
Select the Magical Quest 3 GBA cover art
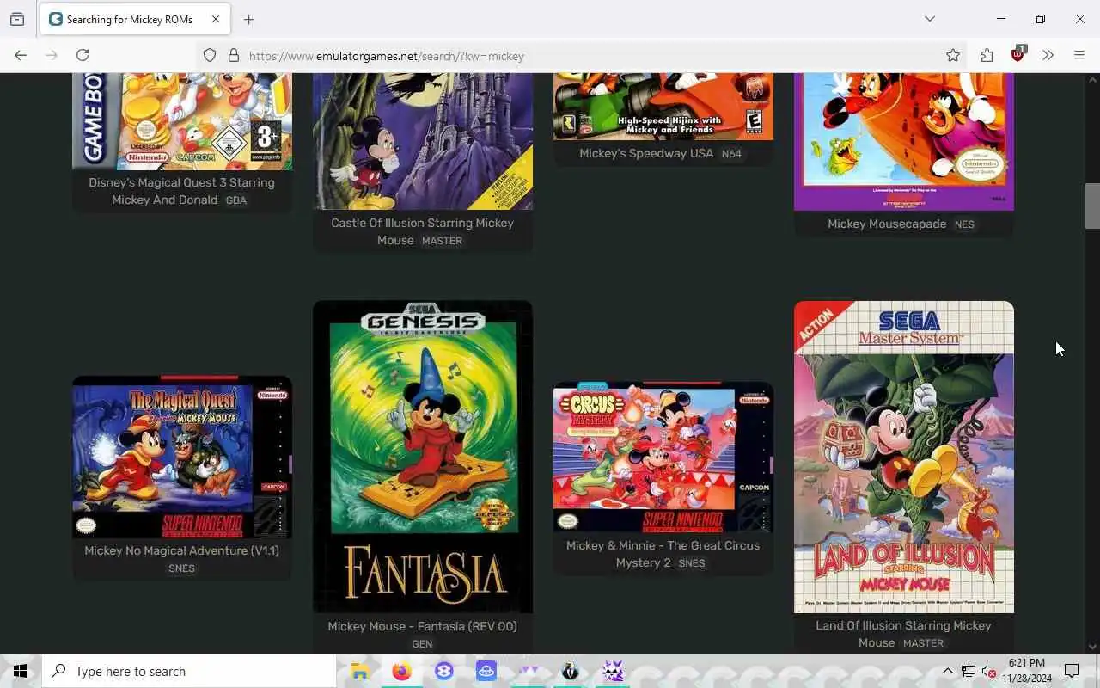coord(181,121)
